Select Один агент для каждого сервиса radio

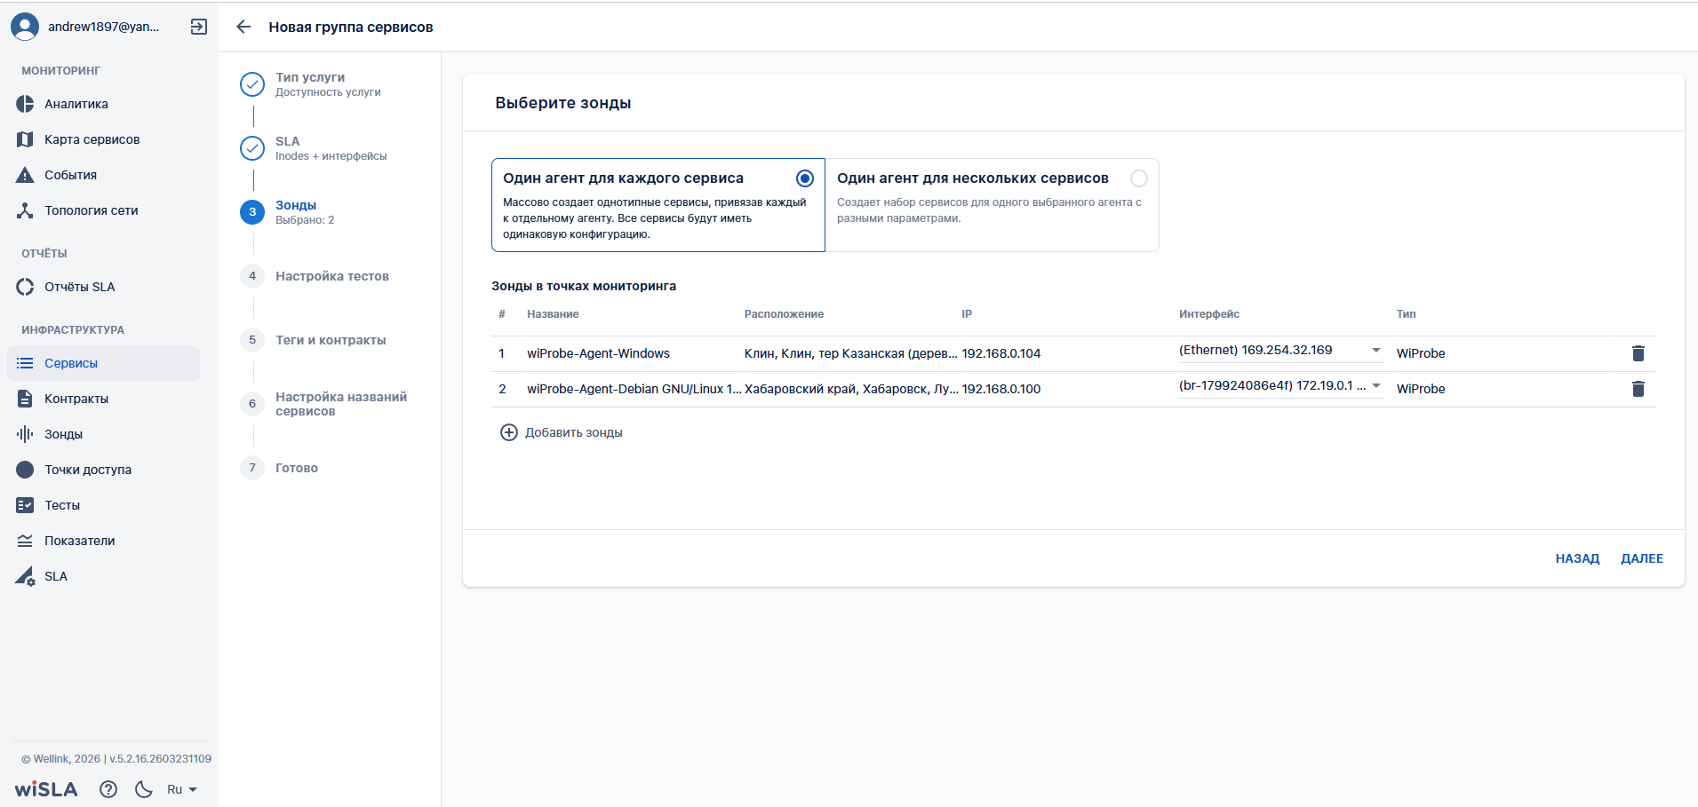(x=804, y=178)
